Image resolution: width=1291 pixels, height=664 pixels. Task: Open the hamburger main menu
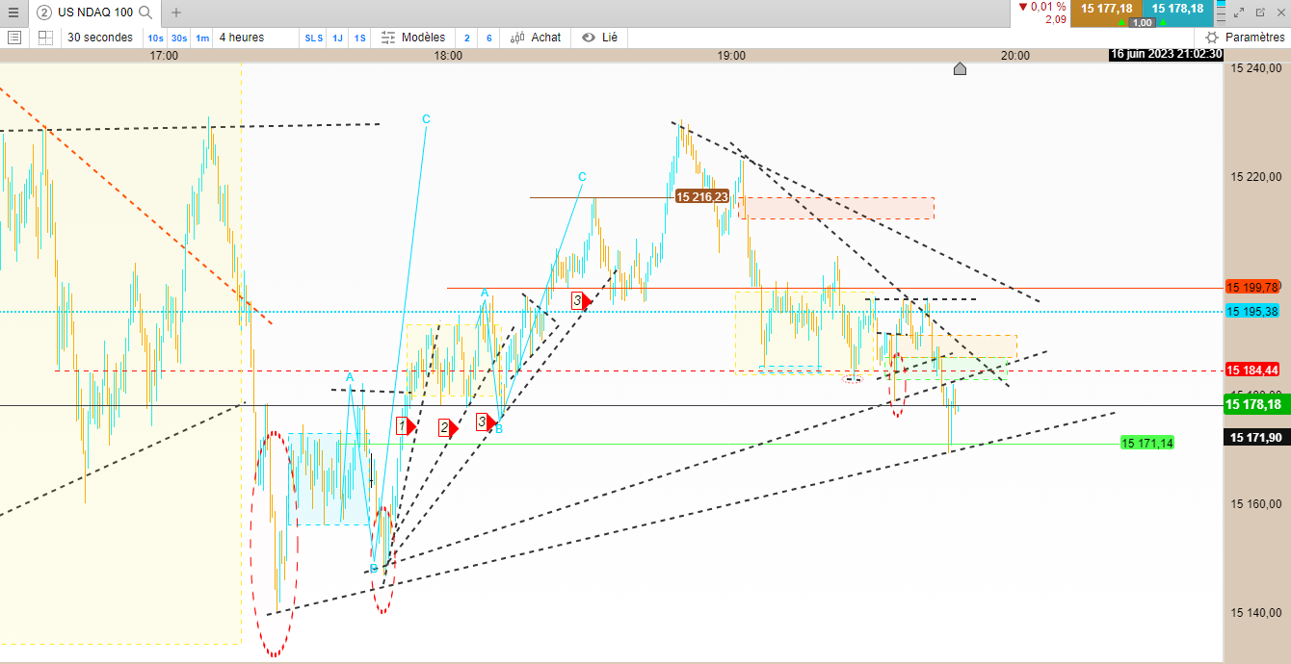coord(13,13)
